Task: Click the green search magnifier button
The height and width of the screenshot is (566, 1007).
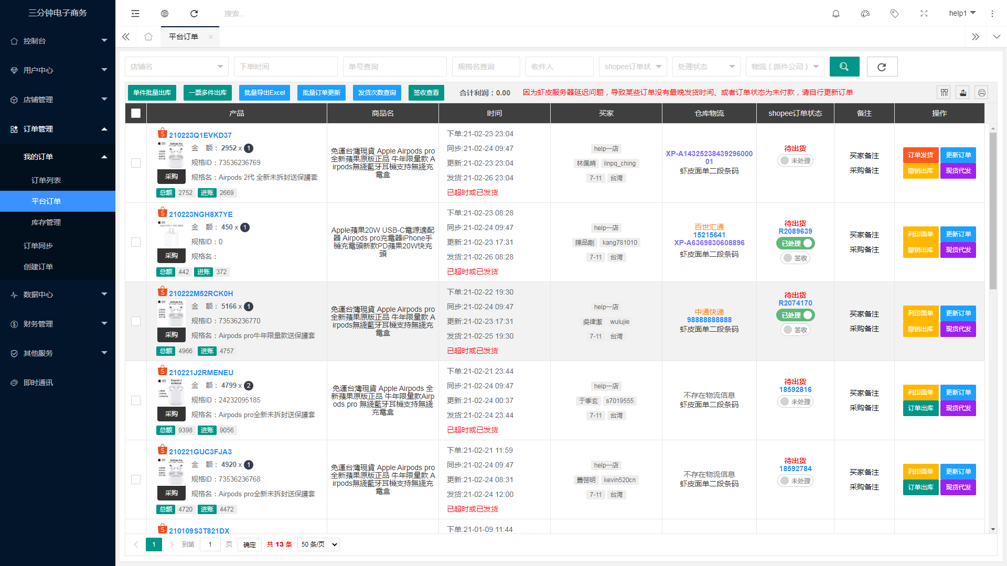Action: coord(844,67)
